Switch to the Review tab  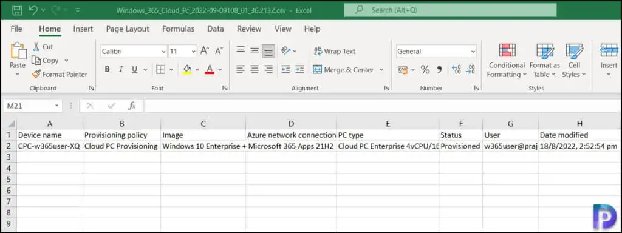[x=249, y=29]
